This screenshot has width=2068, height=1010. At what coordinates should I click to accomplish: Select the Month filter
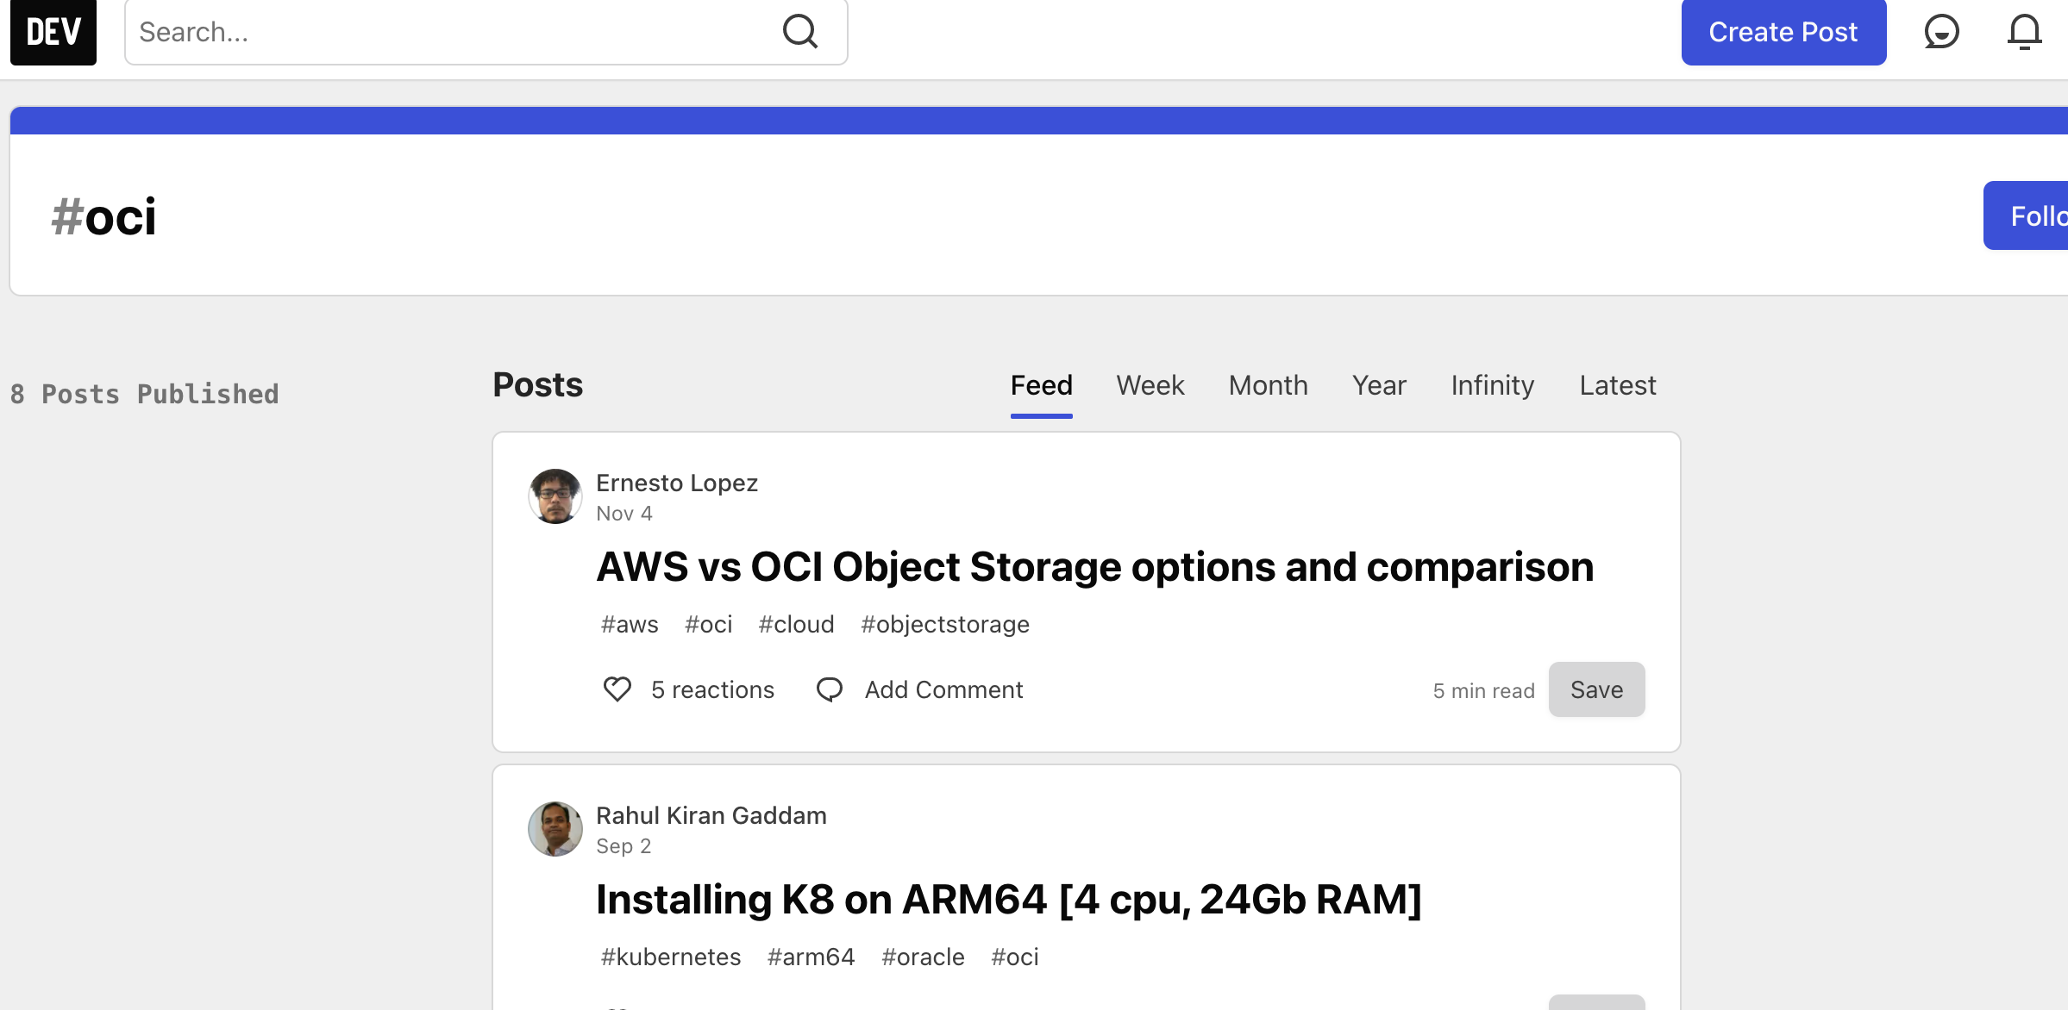[1268, 385]
